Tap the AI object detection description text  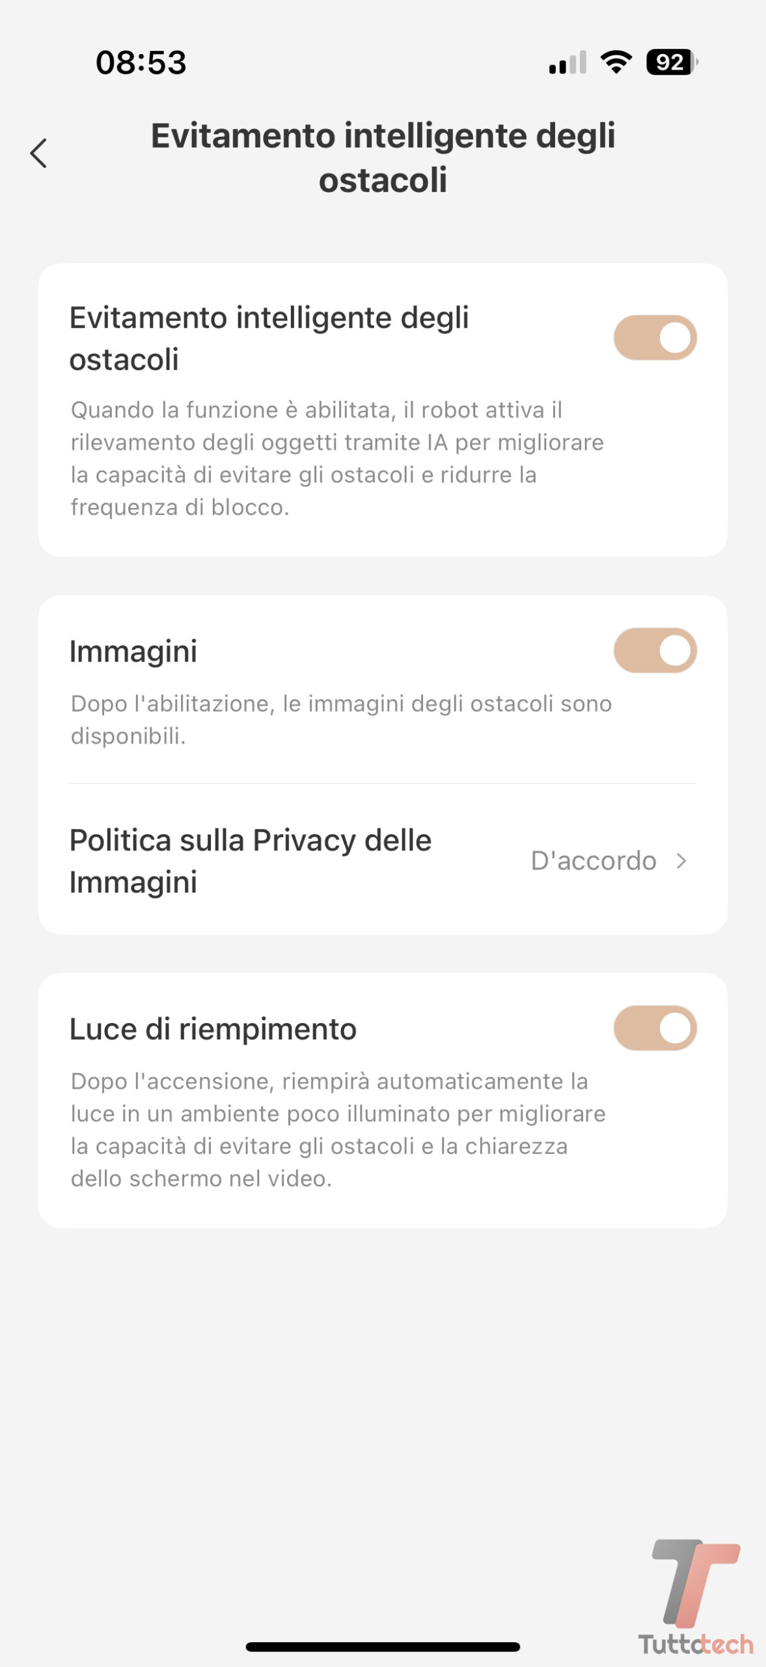[337, 458]
